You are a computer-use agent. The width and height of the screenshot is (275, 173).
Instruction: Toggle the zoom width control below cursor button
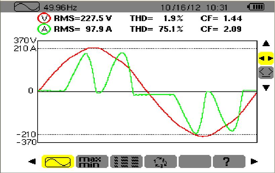point(266,72)
